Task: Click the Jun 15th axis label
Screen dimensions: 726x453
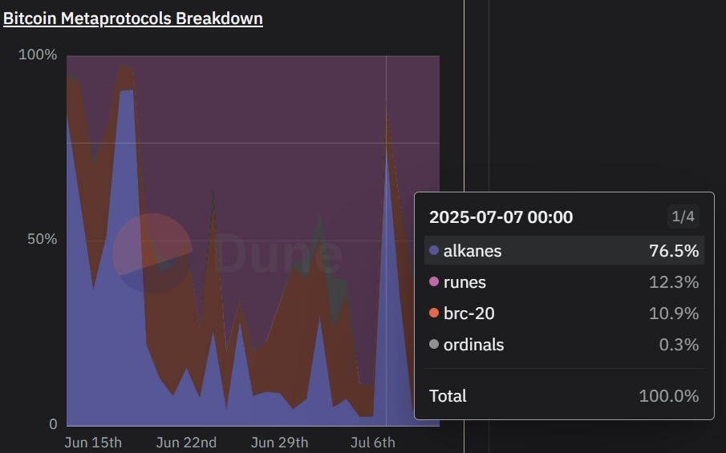Action: click(x=93, y=443)
